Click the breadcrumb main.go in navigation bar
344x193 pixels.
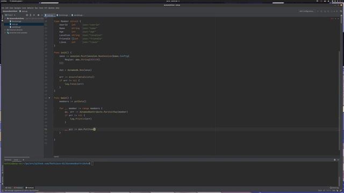click(24, 11)
